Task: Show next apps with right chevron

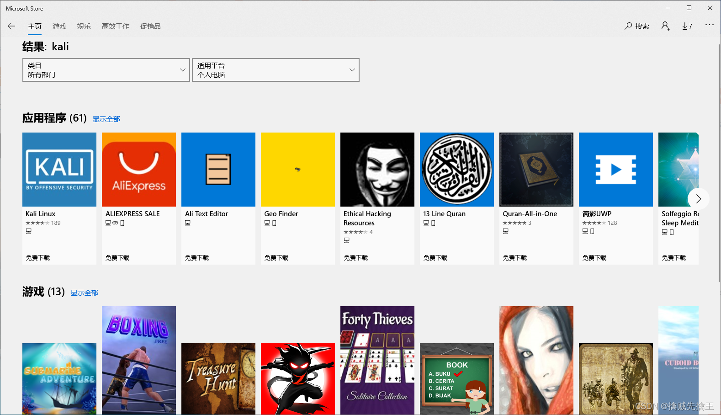Action: click(698, 198)
